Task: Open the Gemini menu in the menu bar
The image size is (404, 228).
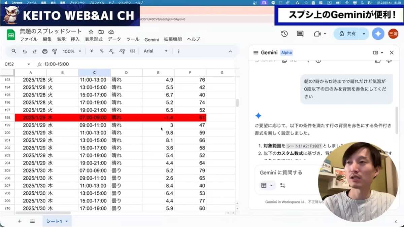Action: [x=151, y=39]
